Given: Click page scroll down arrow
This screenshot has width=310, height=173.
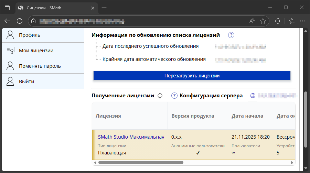Looking at the screenshot, I should [306, 168].
